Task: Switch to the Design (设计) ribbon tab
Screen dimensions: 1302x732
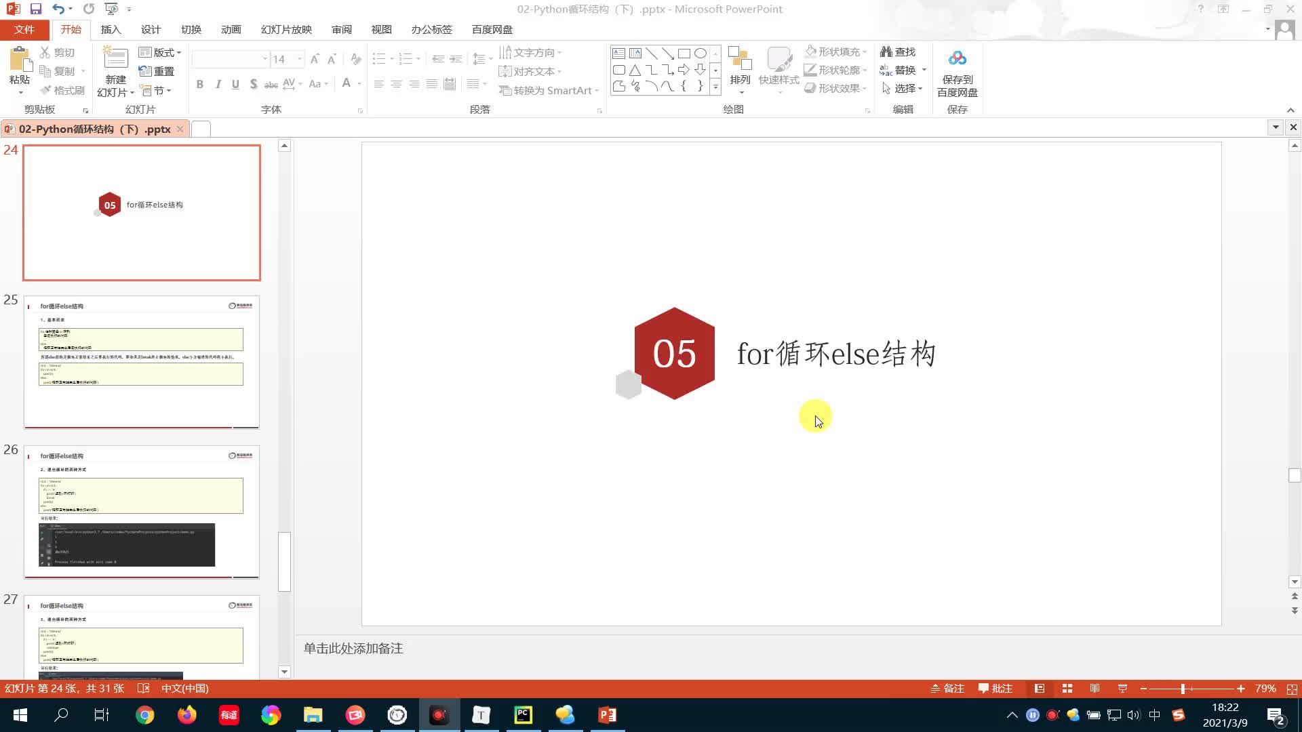Action: click(151, 30)
